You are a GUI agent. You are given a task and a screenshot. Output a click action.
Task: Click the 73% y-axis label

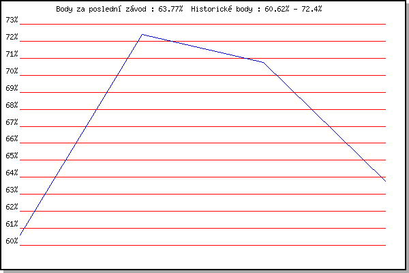12,20
